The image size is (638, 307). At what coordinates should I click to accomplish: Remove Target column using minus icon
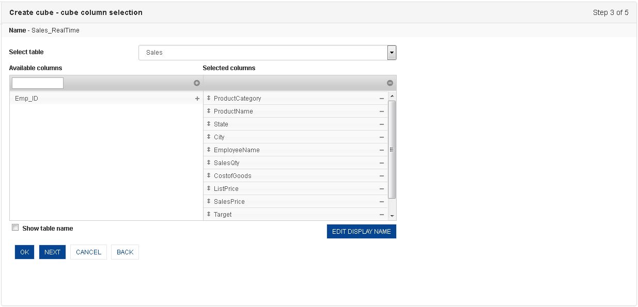382,215
